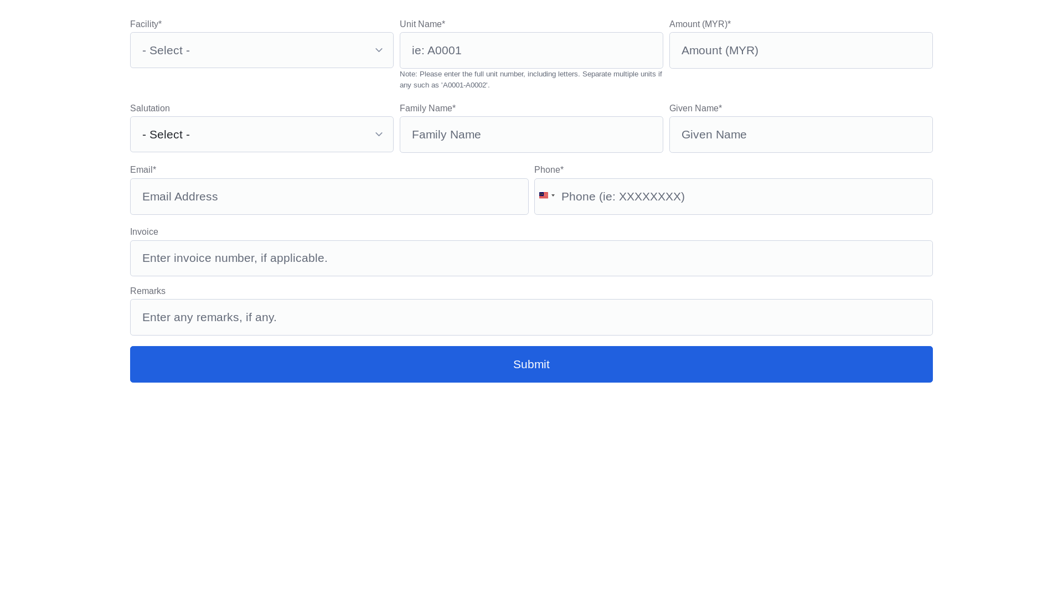Click the Remarks input field
This screenshot has height=598, width=1063.
[x=531, y=317]
